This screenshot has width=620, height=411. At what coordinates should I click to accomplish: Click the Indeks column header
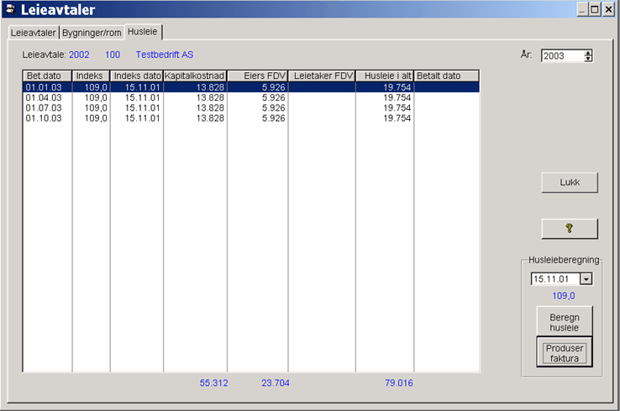coord(91,75)
